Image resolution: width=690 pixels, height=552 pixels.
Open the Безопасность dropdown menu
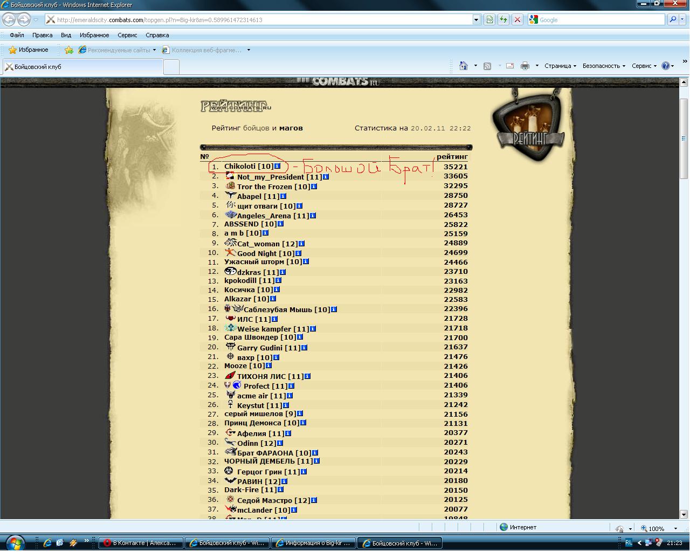(604, 66)
